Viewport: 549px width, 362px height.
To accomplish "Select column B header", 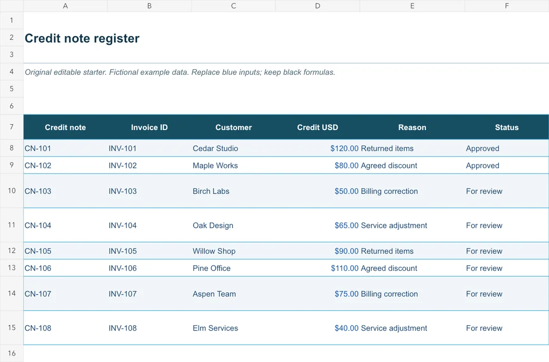I will pos(150,6).
